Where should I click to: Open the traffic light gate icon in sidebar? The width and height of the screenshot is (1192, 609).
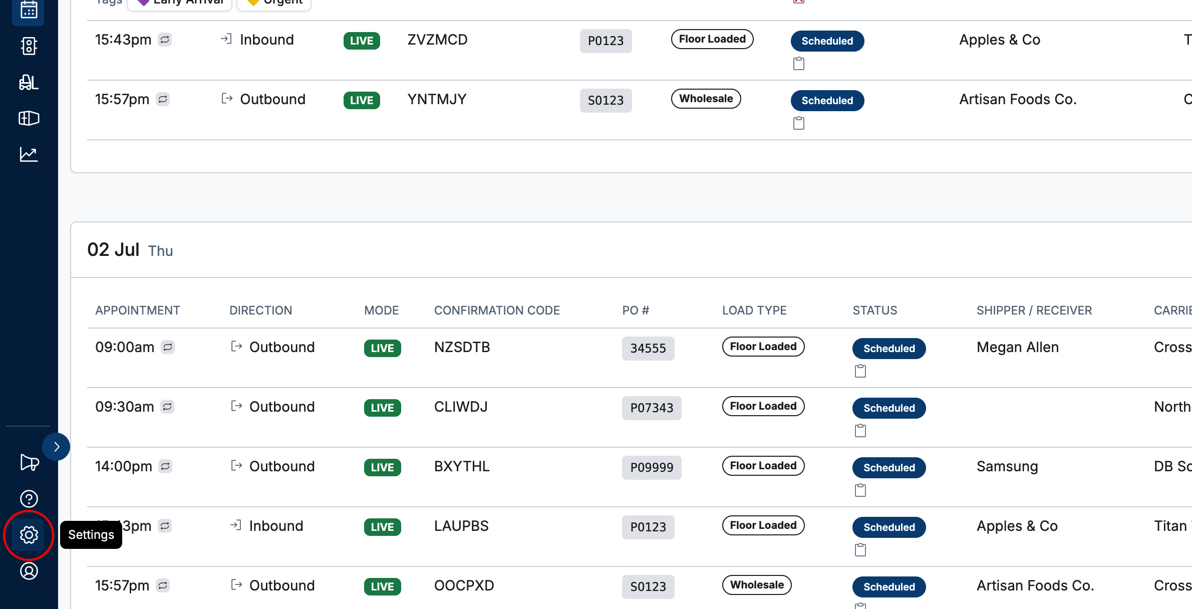tap(29, 46)
